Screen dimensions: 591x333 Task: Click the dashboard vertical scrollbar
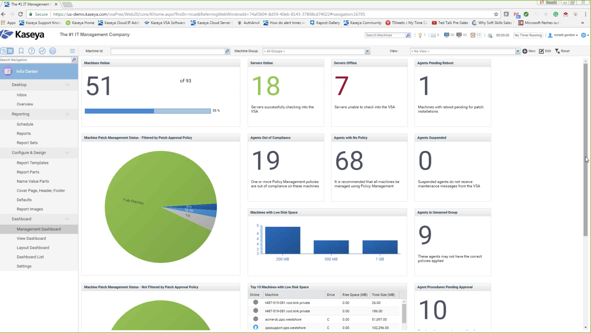585,150
